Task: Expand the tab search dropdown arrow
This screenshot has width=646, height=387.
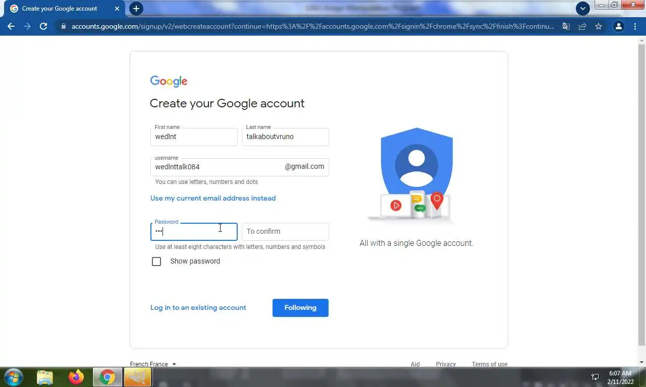Action: point(582,9)
